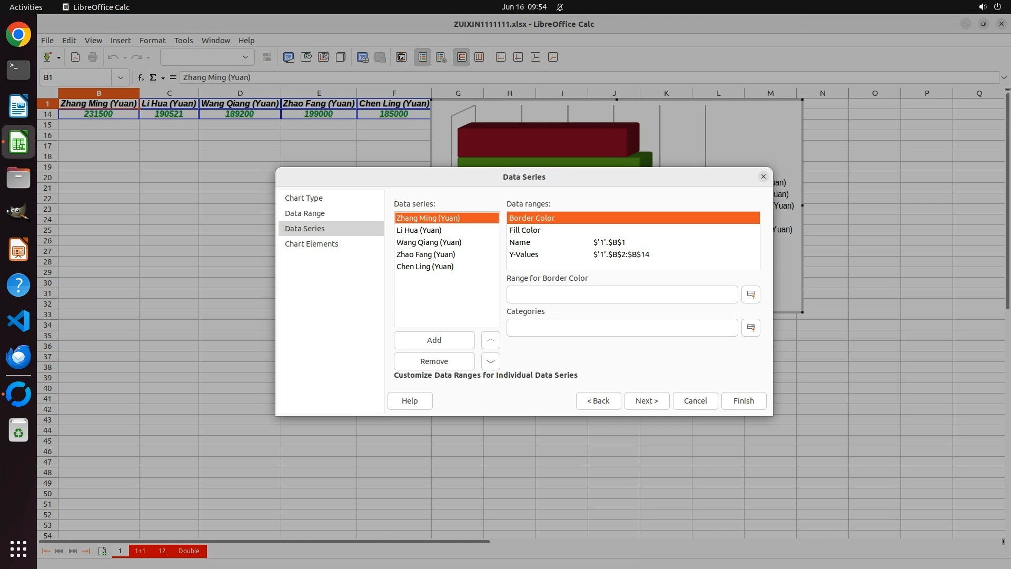Expand the Name Box dropdown arrow
The image size is (1011, 569).
tap(121, 77)
